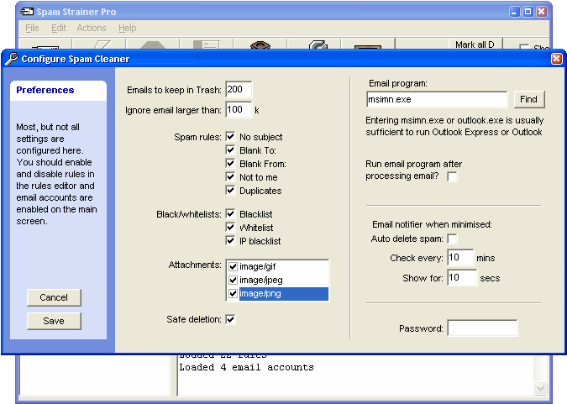Viewport: 567px width, 404px height.
Task: Enable the Auto delete spam checkbox
Action: (453, 239)
